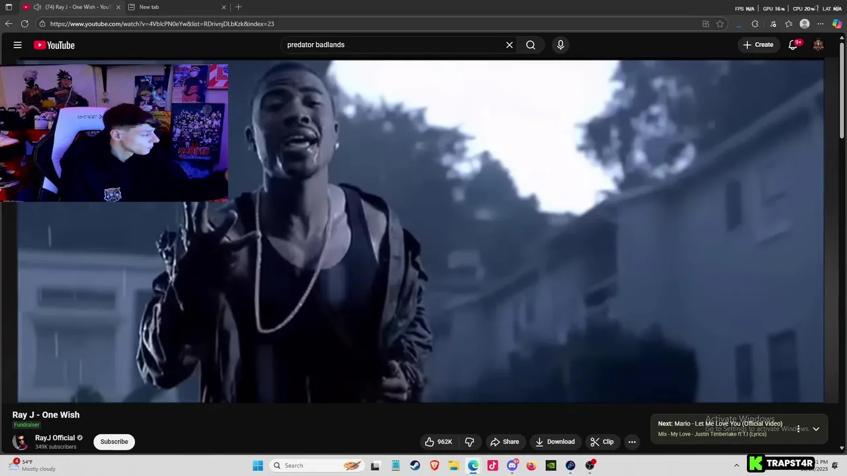Open browser tab actions menu
Screen dimensions: 847x476
point(9,7)
